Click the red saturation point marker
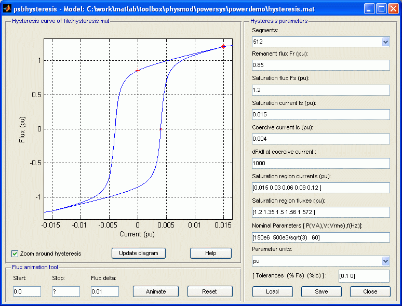The height and width of the screenshot is (306, 402). click(x=223, y=46)
